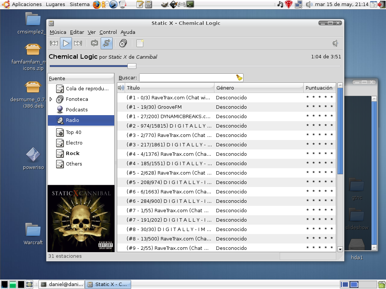This screenshot has width=386, height=289.
Task: Click the Fuente header
Action: (81, 78)
